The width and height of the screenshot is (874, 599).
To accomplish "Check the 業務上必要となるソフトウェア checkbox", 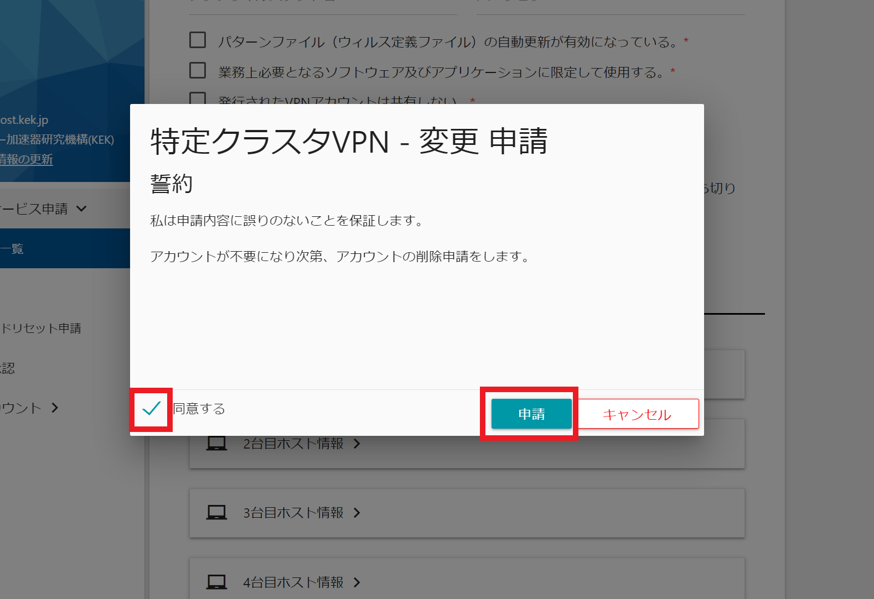I will (198, 71).
